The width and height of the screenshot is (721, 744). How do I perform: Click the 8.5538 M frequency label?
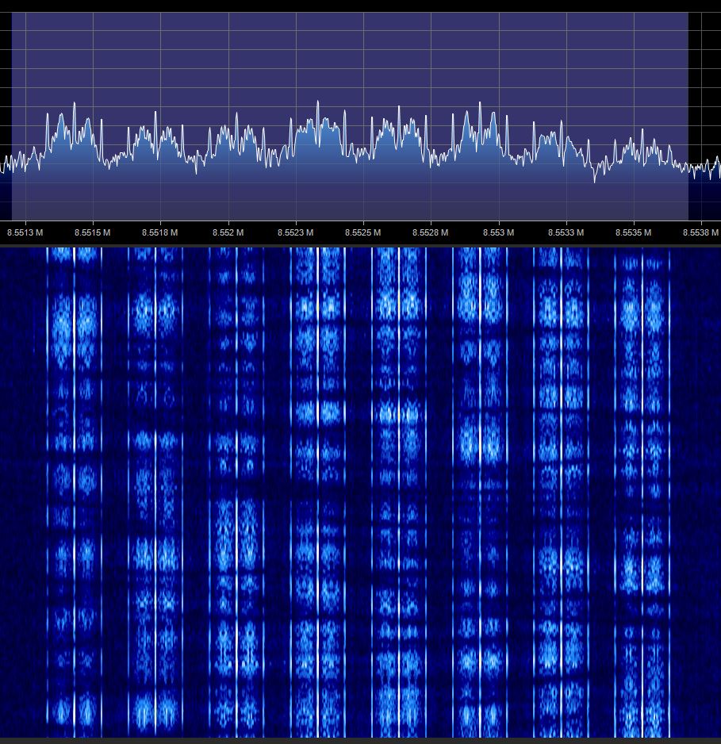pyautogui.click(x=700, y=232)
